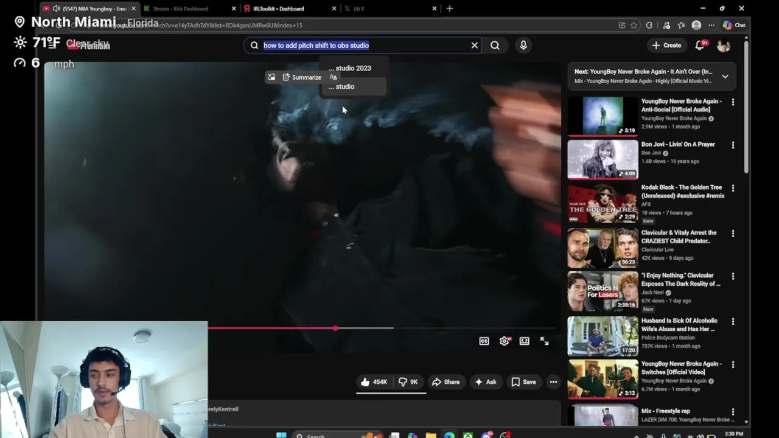Click the image search icon beside Summarize
Image resolution: width=779 pixels, height=438 pixels.
271,77
